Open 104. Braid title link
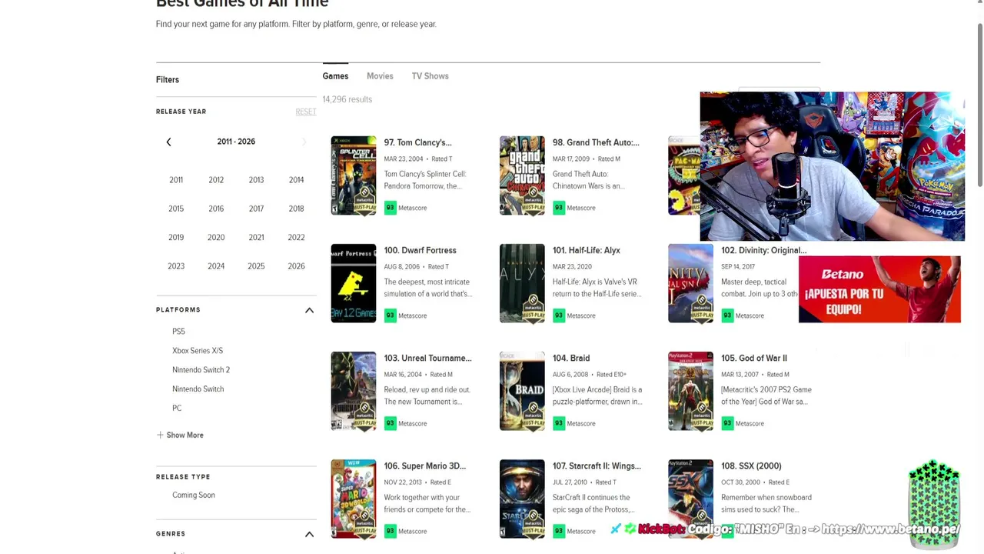The height and width of the screenshot is (554, 984). point(570,358)
